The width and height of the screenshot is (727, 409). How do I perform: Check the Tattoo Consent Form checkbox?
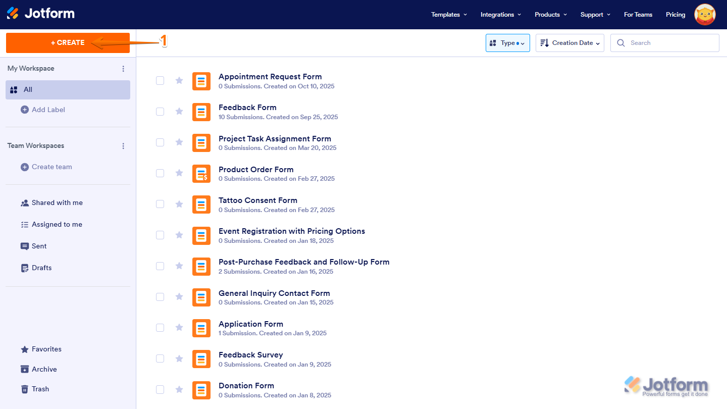tap(160, 204)
